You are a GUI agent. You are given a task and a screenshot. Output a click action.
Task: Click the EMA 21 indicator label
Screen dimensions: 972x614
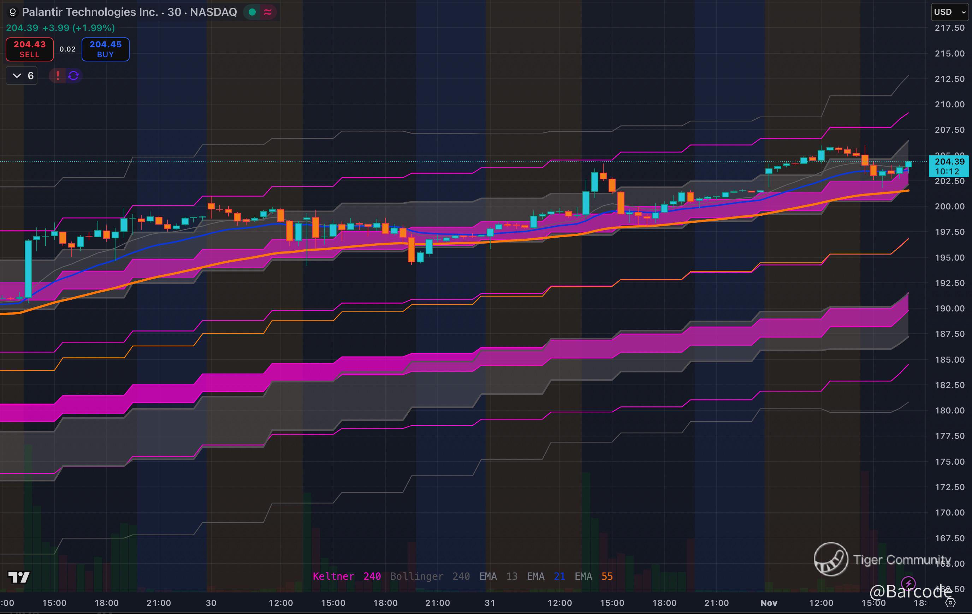(x=546, y=576)
